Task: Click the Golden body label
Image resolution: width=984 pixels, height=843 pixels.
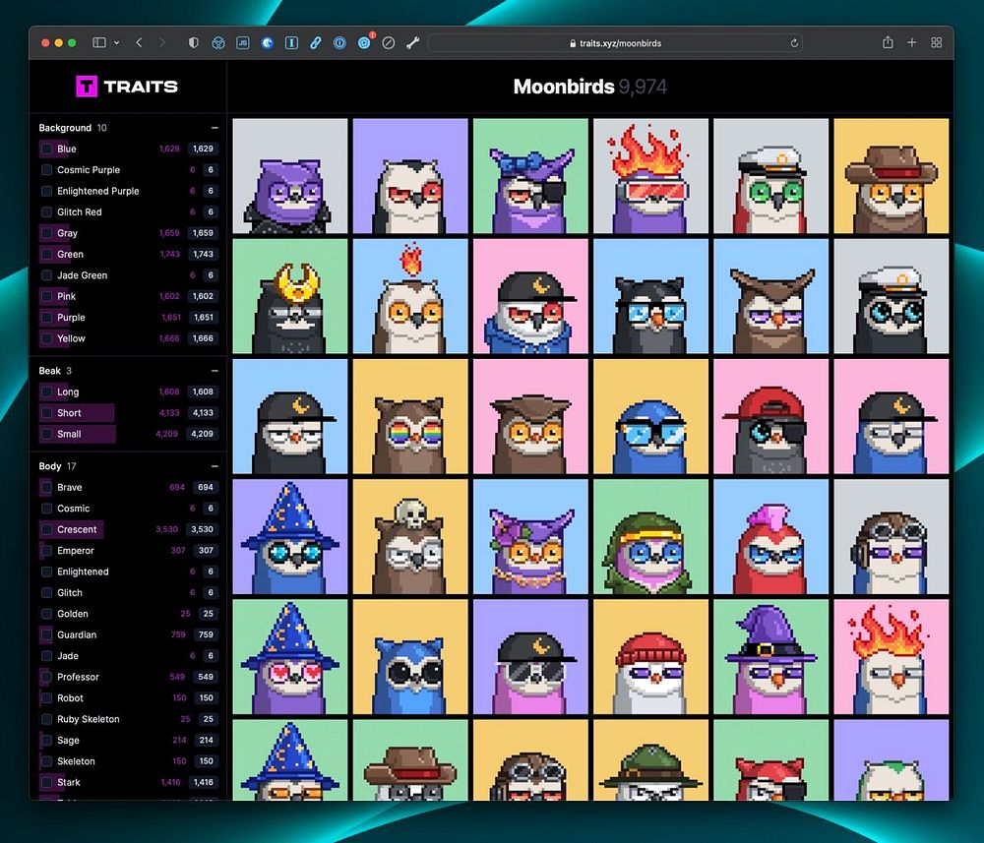Action: (73, 614)
